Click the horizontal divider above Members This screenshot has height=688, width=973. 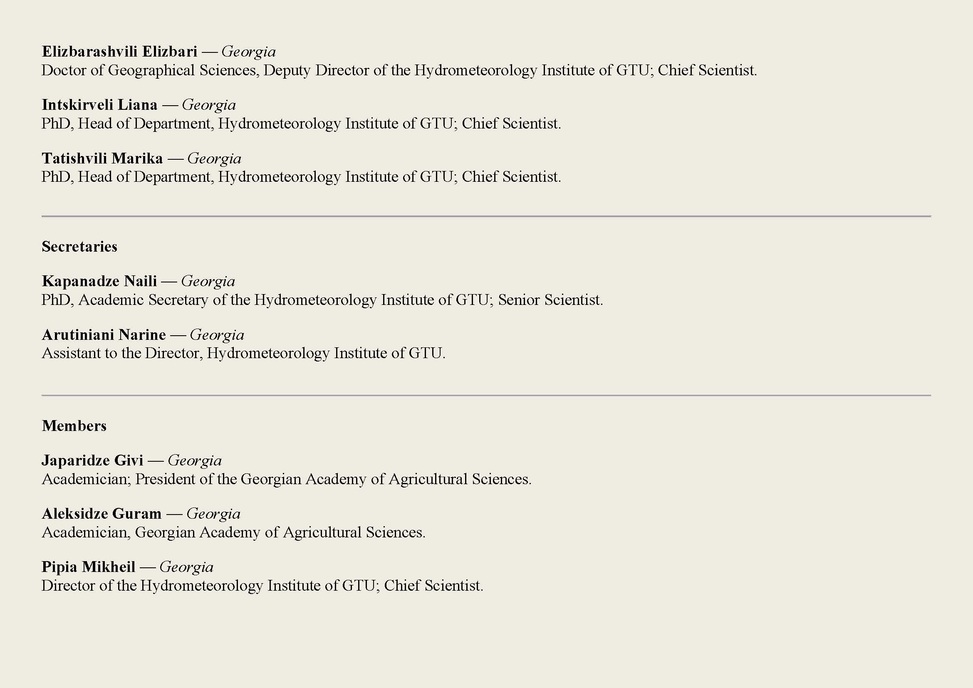pyautogui.click(x=486, y=395)
